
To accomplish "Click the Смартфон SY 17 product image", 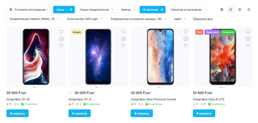I will click(x=98, y=57).
